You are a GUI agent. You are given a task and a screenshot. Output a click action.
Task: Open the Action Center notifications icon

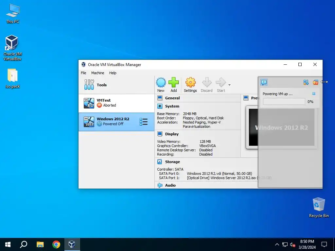pos(324,244)
